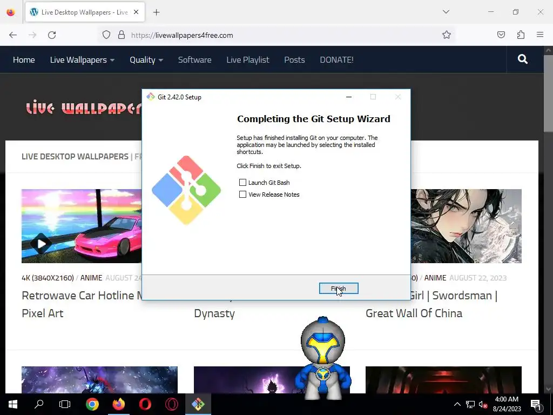Open the Firefox hamburger application menu
The image size is (553, 415).
tap(540, 35)
